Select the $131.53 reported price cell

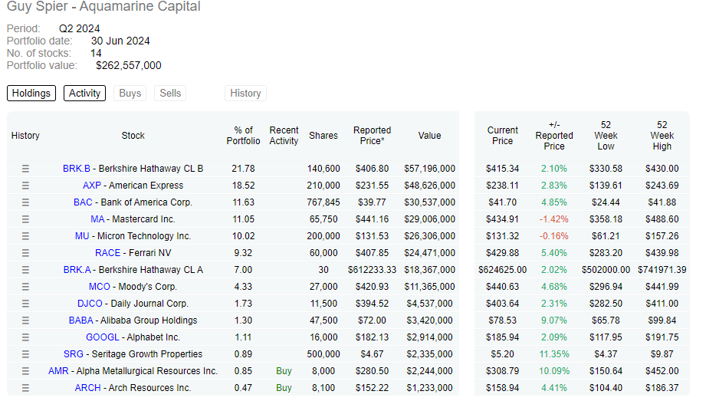pyautogui.click(x=372, y=236)
